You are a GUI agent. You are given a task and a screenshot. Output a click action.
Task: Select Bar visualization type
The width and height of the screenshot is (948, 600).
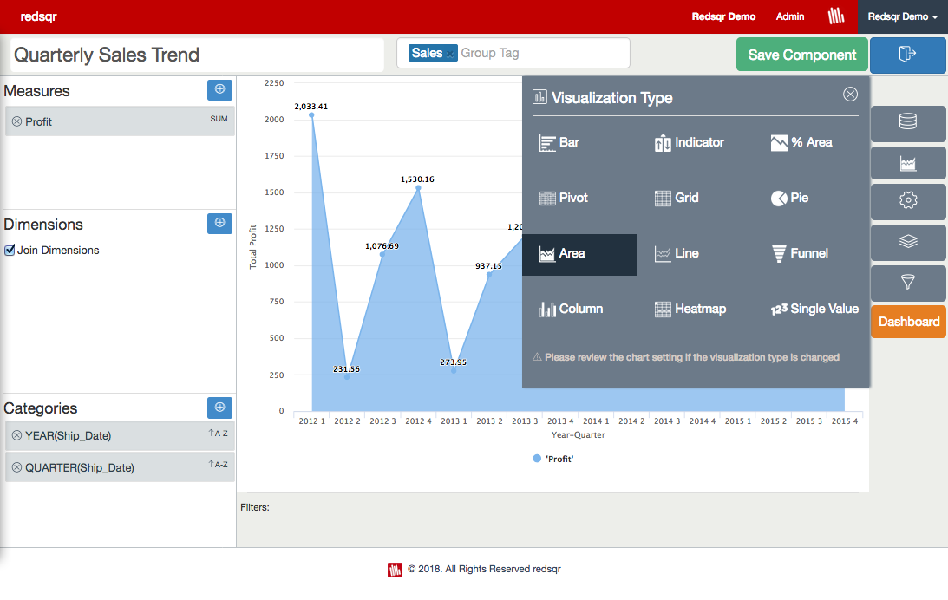(559, 142)
